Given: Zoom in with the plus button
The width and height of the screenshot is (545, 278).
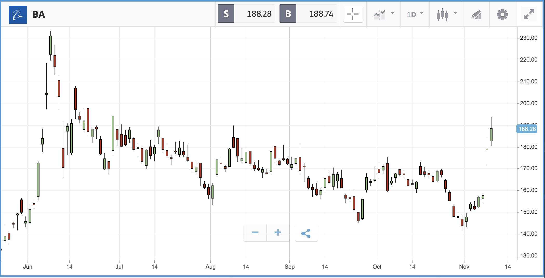Looking at the screenshot, I should pyautogui.click(x=278, y=233).
